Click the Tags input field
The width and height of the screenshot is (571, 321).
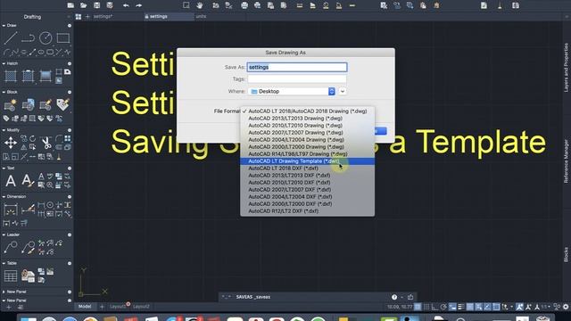[297, 79]
